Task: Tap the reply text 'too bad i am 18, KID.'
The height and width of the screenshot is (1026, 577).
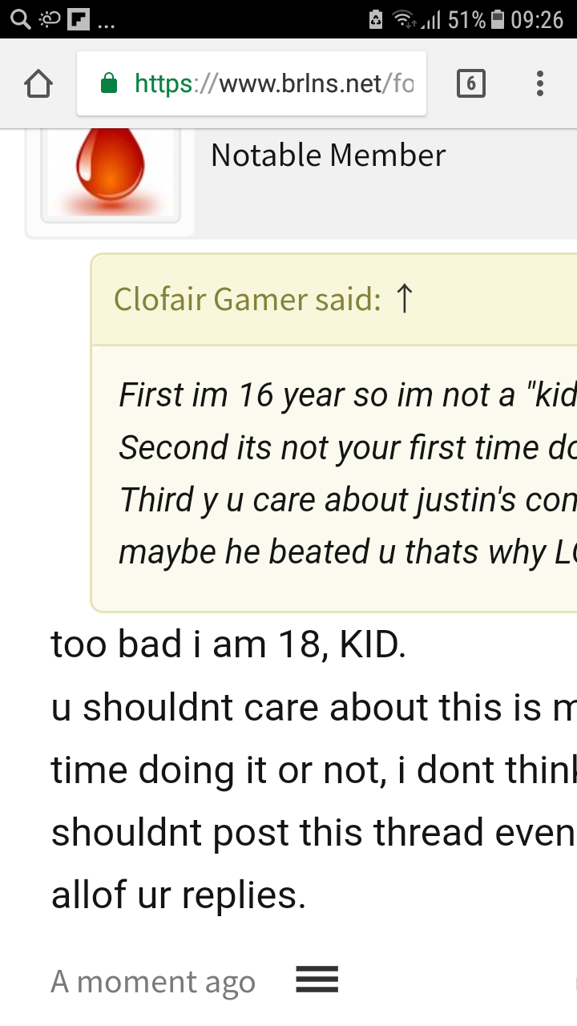Action: coord(228,644)
